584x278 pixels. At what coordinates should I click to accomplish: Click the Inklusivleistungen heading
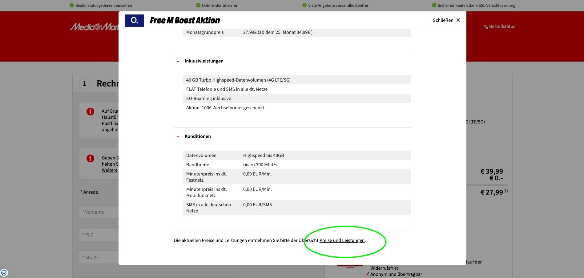[204, 61]
